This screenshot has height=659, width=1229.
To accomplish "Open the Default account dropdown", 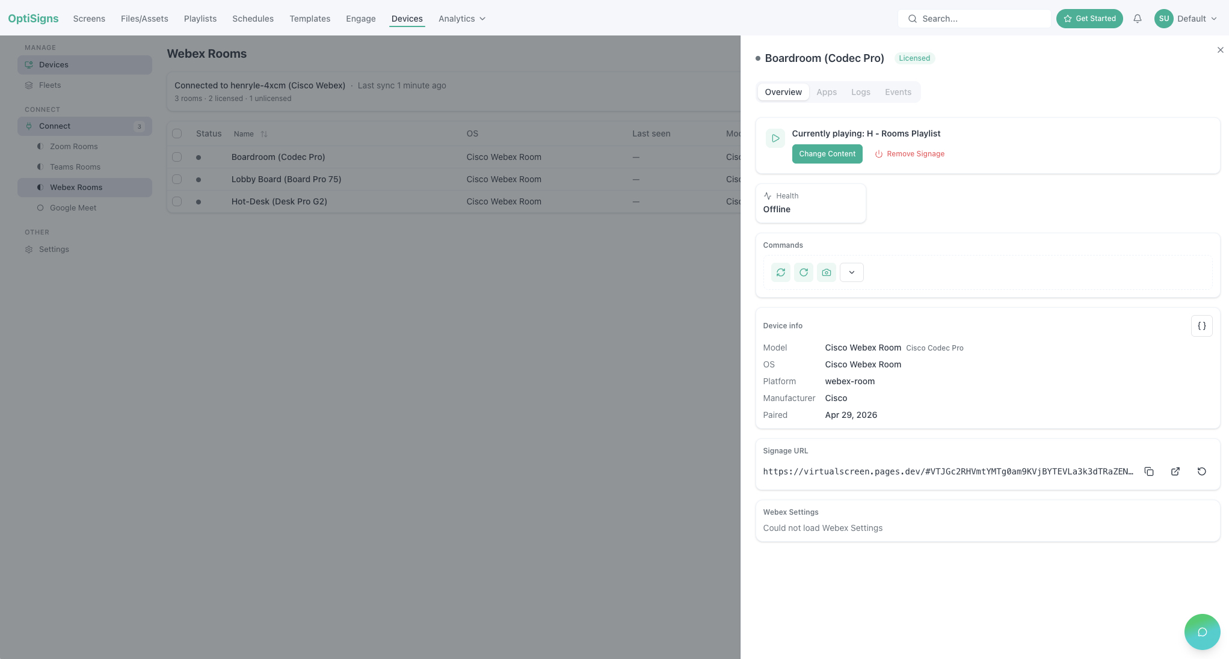I will tap(1197, 19).
